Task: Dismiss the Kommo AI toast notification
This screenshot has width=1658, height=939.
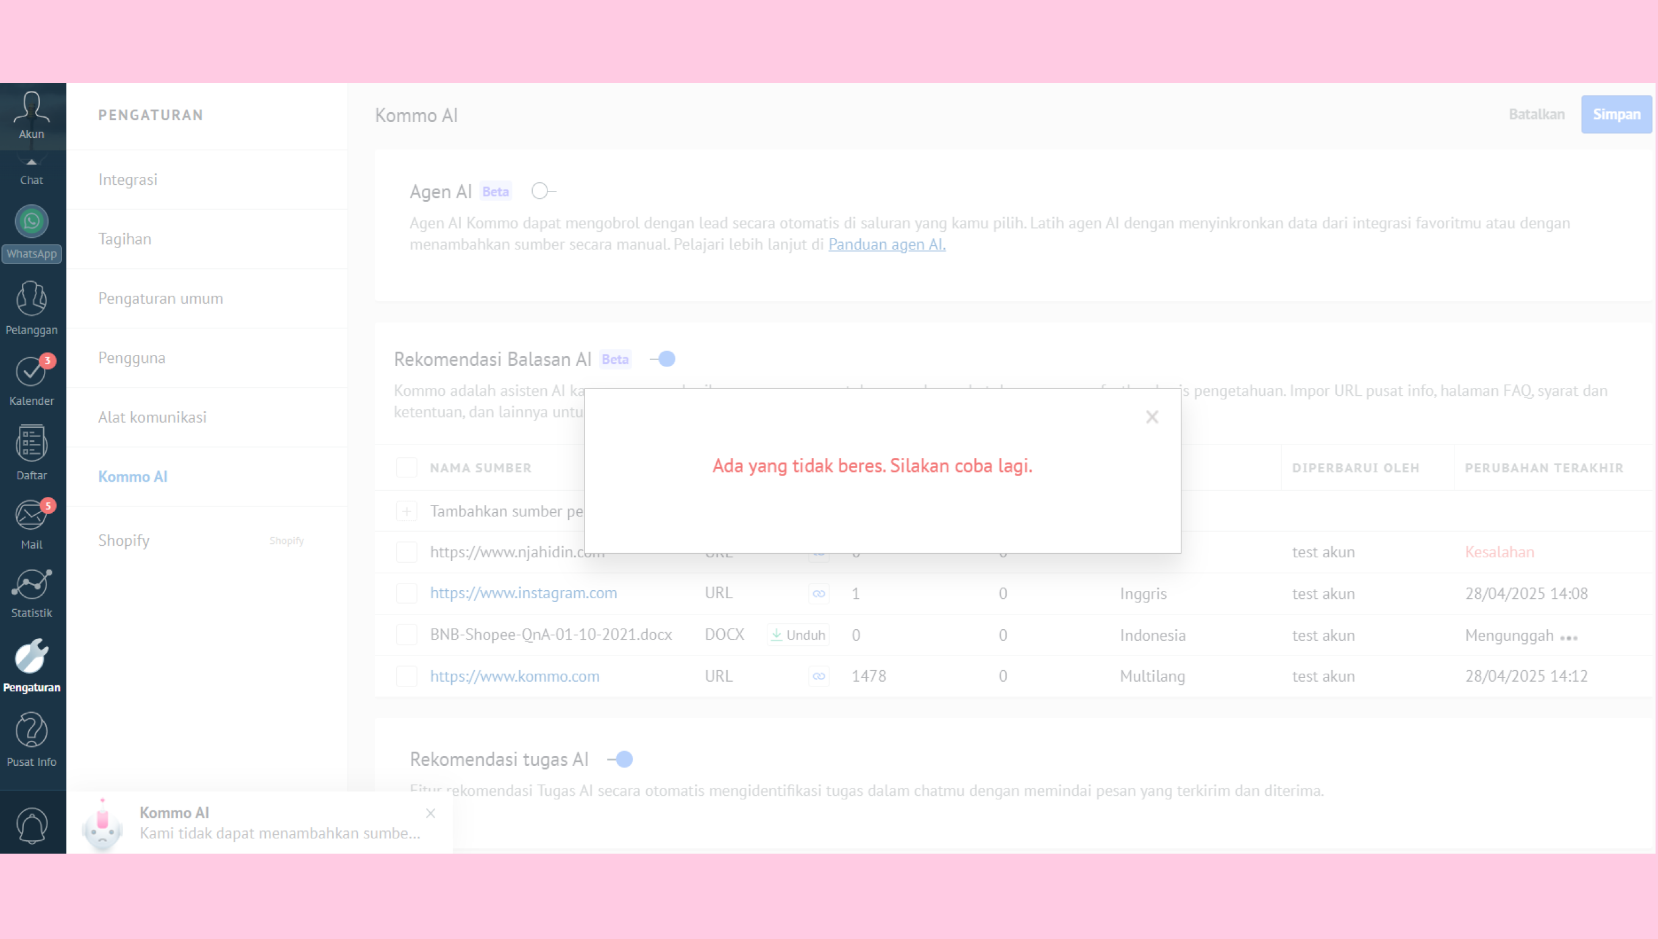Action: coord(430,813)
